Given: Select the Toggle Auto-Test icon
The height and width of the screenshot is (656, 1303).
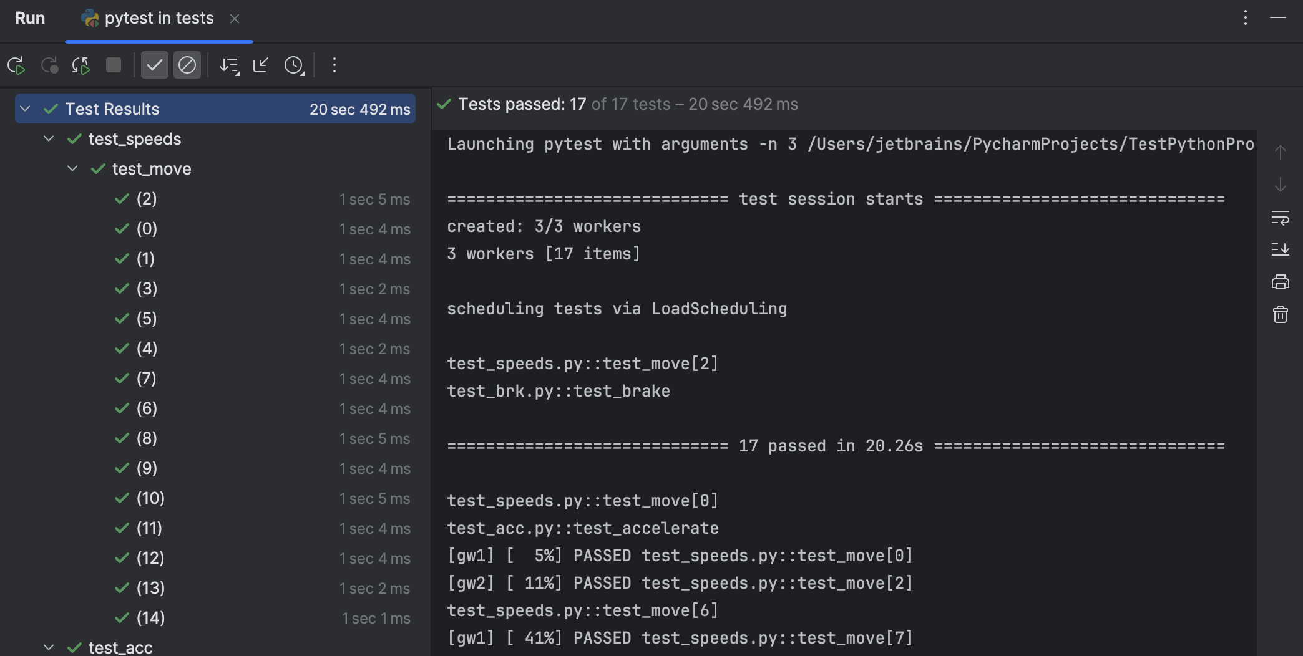Looking at the screenshot, I should (80, 65).
